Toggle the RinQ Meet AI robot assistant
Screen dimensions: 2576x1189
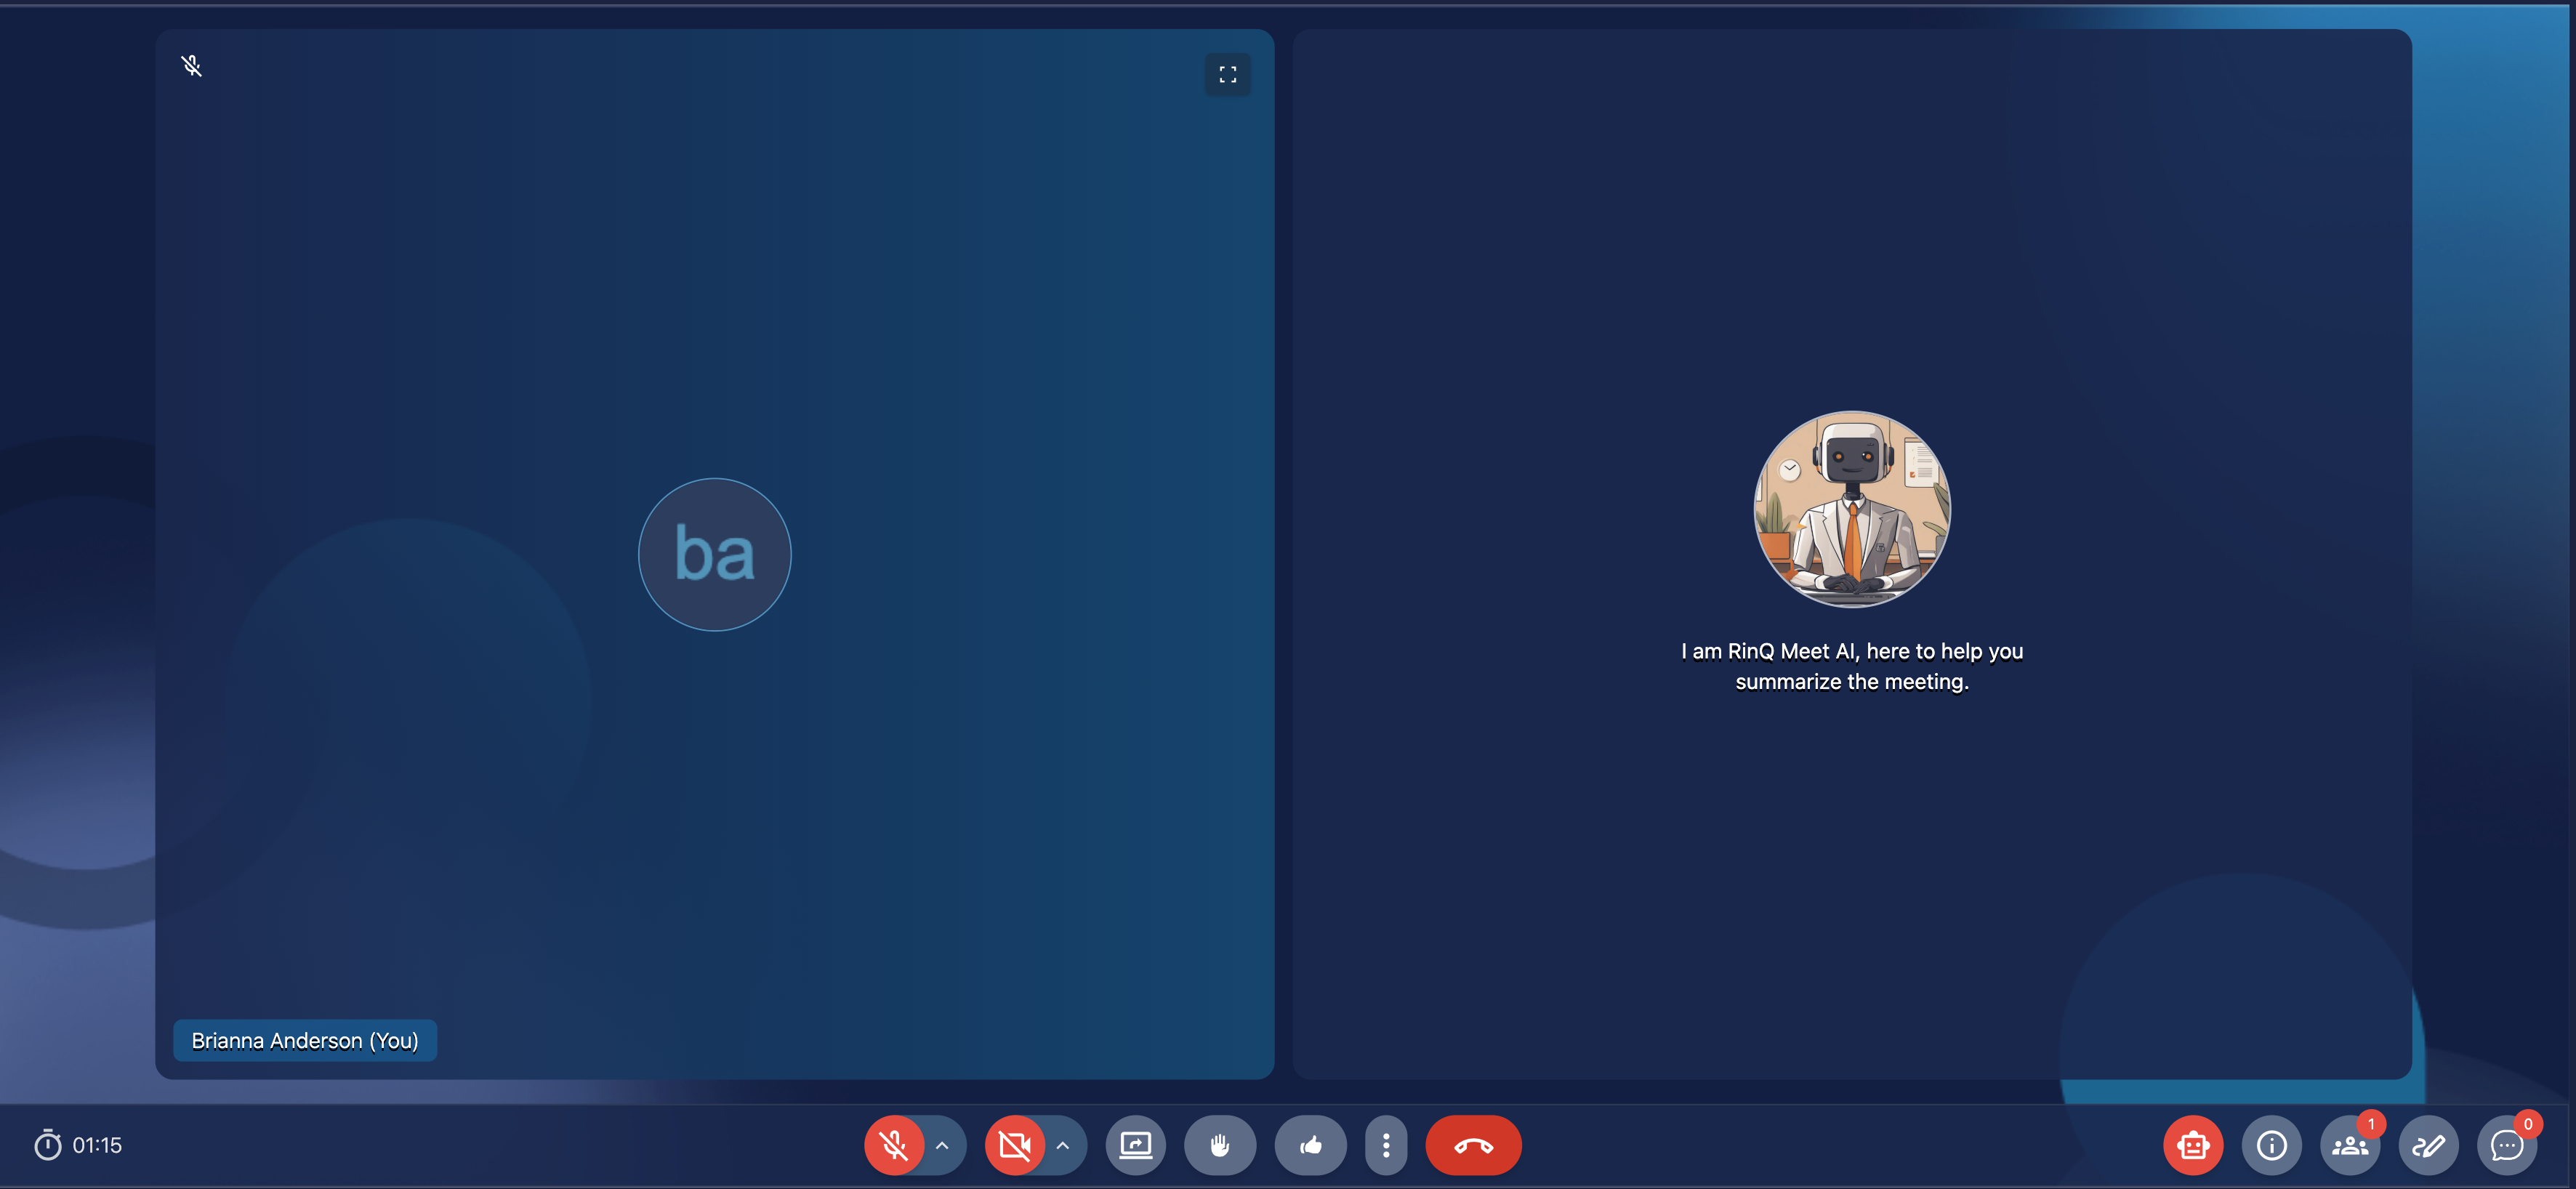[x=2192, y=1145]
